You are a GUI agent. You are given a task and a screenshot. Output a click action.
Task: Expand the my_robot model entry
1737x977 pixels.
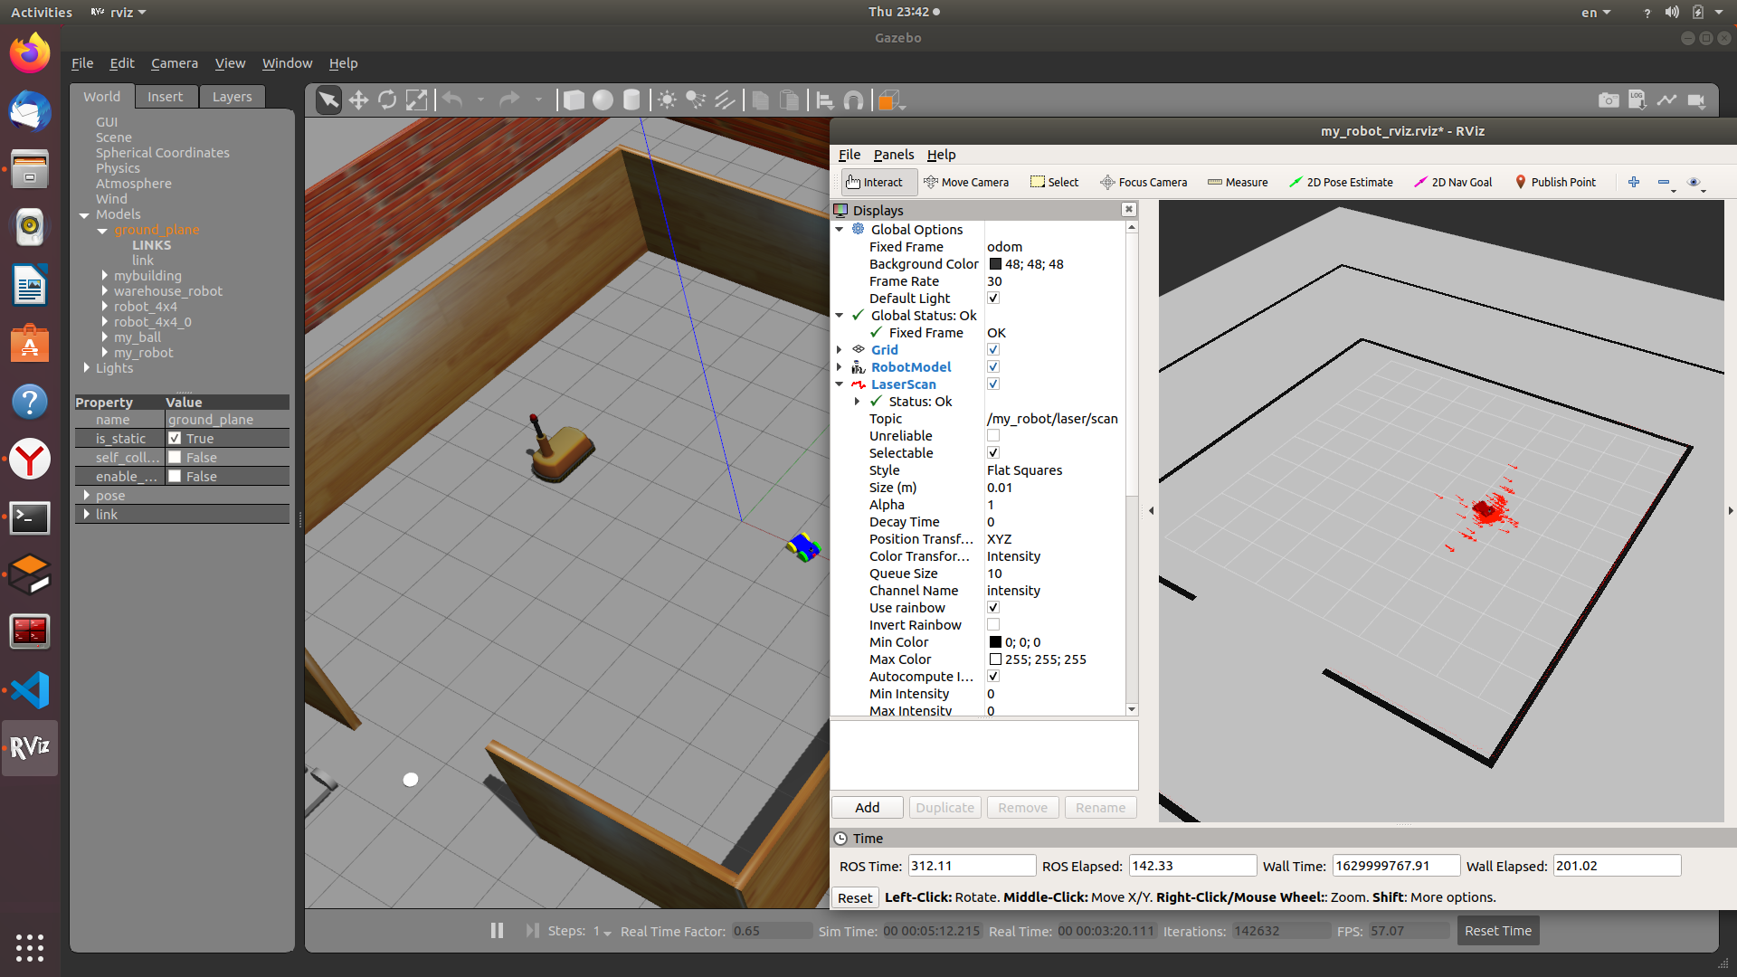coord(105,353)
